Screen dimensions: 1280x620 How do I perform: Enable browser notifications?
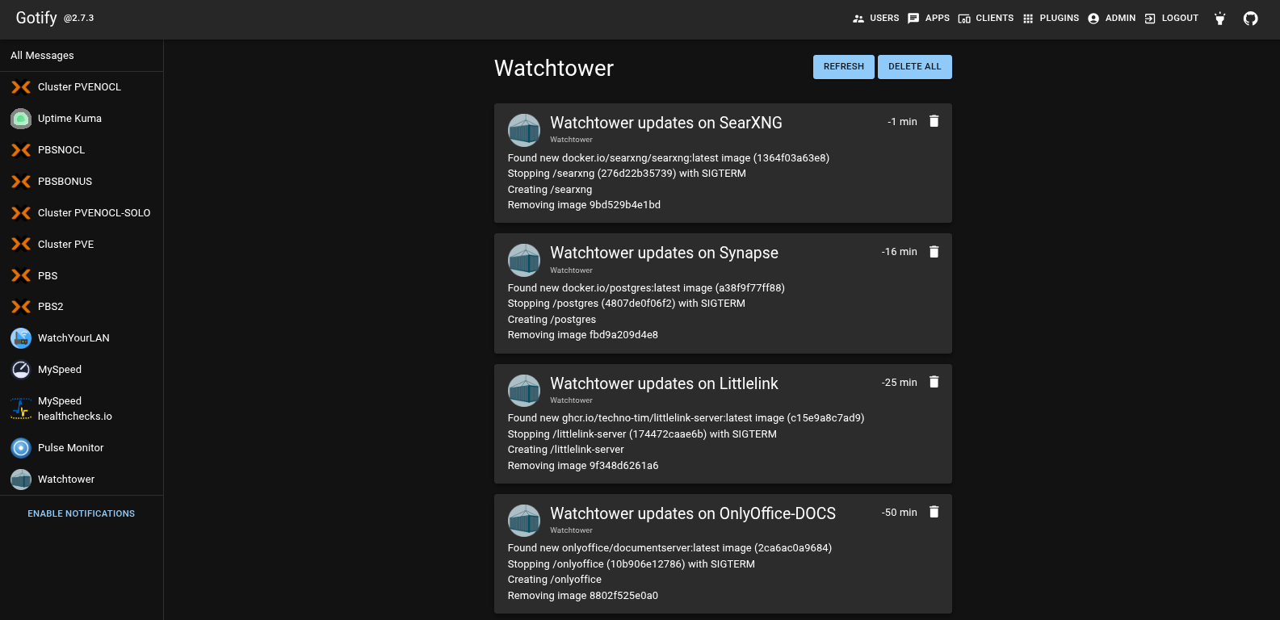(x=82, y=513)
